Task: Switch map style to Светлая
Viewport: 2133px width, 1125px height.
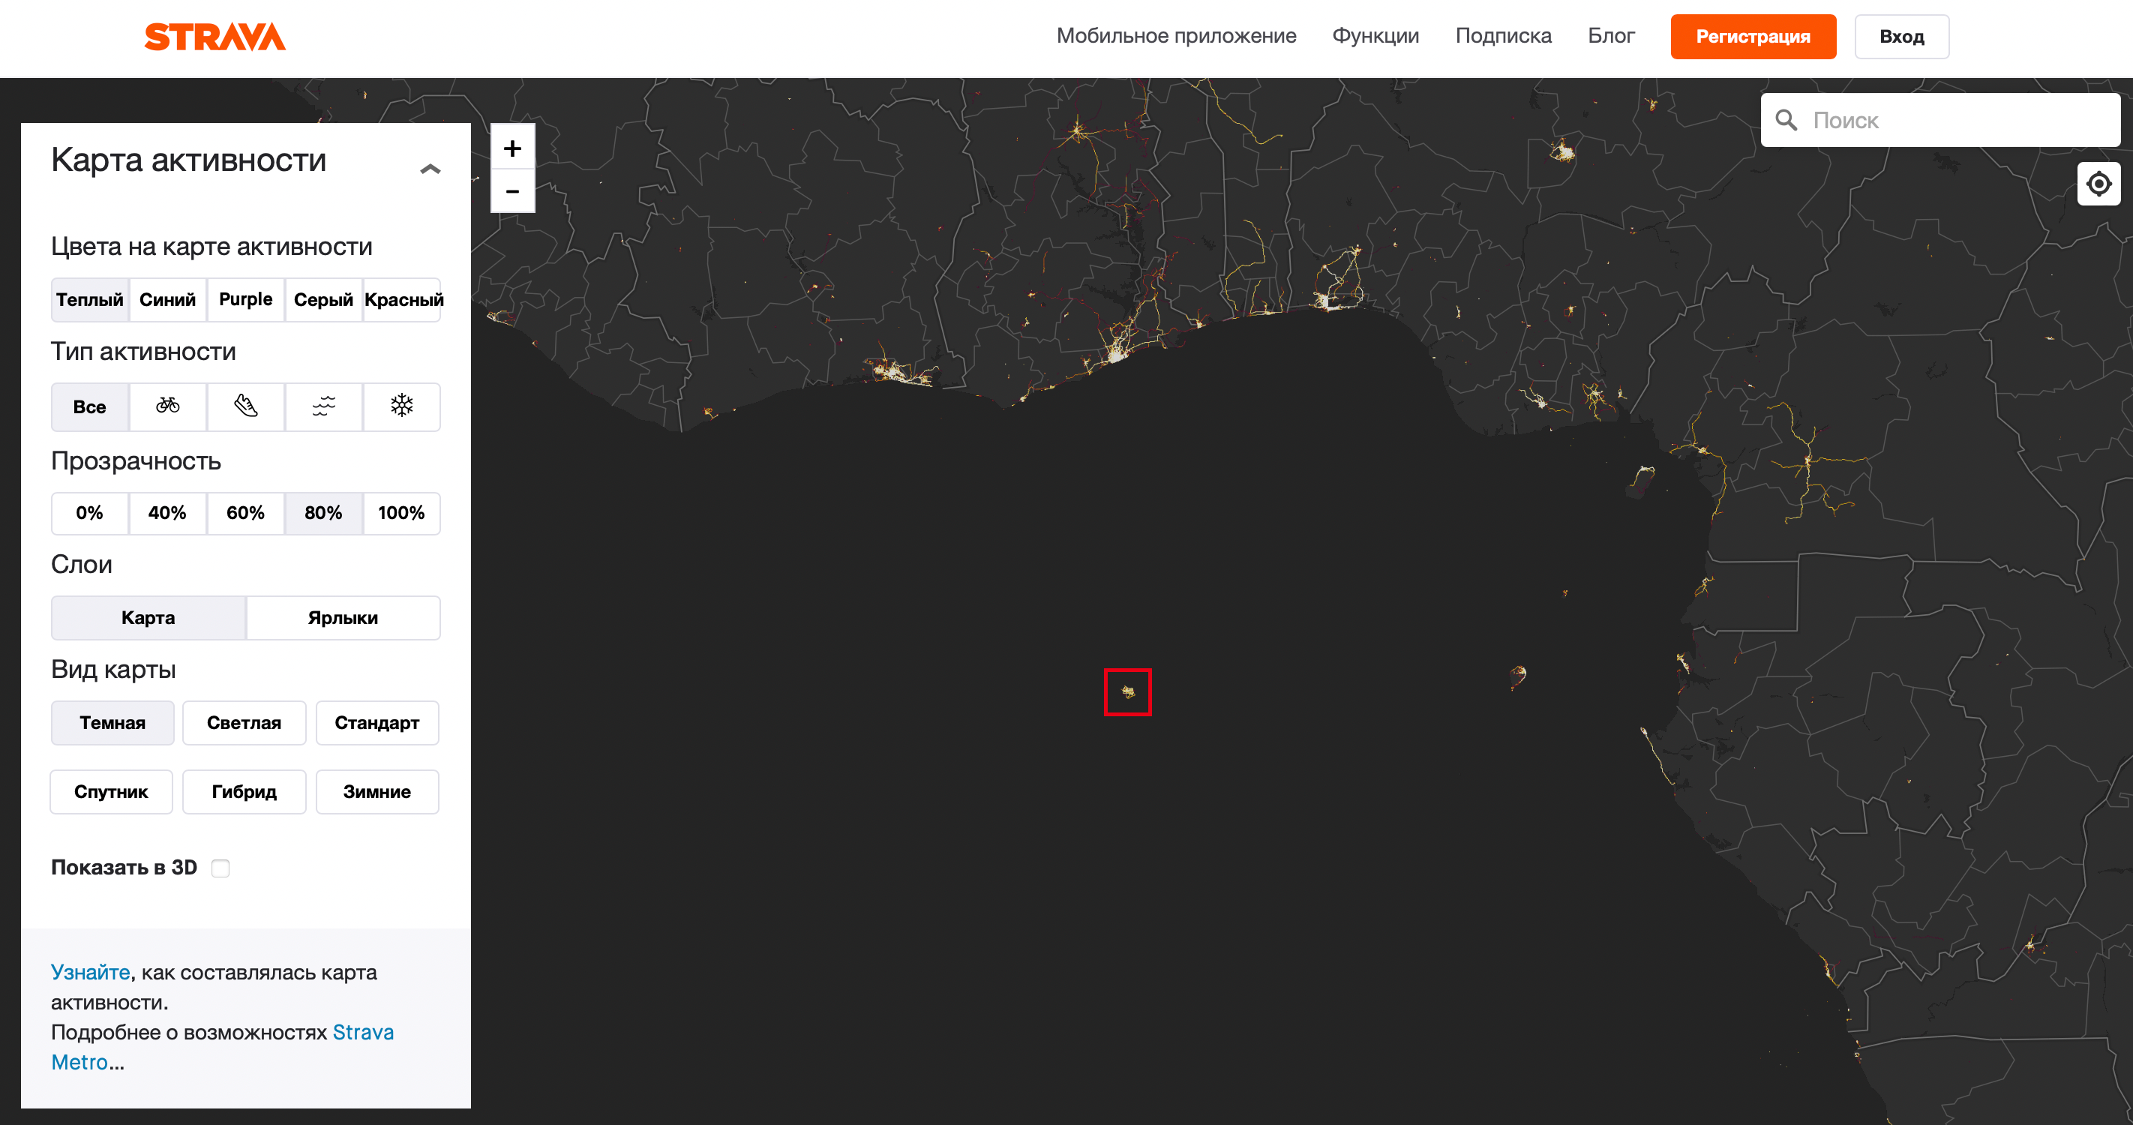Action: click(x=244, y=723)
